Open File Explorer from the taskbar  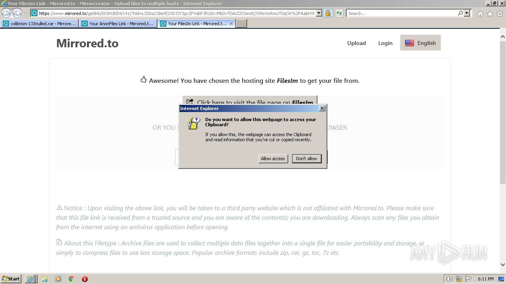(x=45, y=279)
